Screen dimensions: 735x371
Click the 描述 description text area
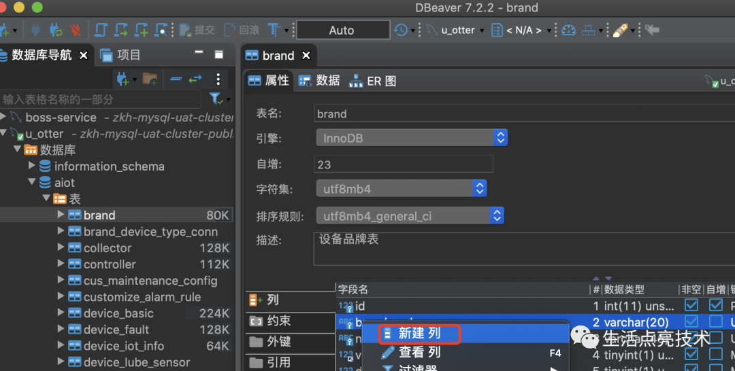coord(524,249)
